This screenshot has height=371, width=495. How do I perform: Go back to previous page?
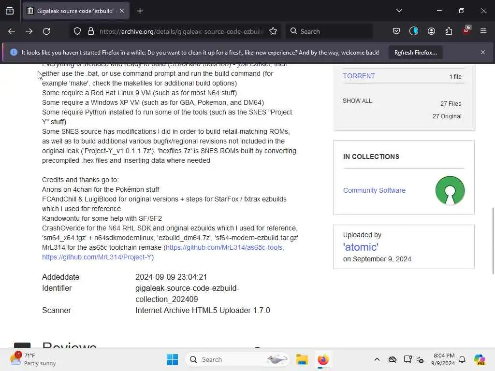12,31
